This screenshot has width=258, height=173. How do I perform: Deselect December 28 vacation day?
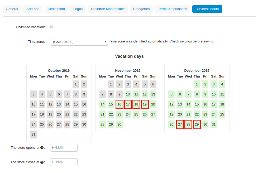pyautogui.click(x=188, y=124)
